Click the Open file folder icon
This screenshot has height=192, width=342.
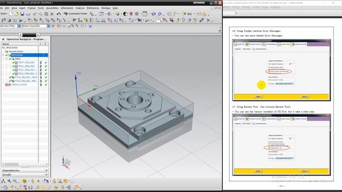coord(17,14)
